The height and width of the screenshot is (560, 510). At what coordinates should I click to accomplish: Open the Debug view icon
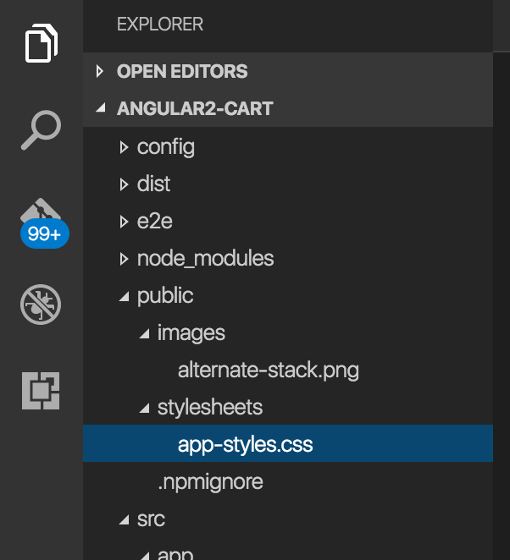pos(41,304)
